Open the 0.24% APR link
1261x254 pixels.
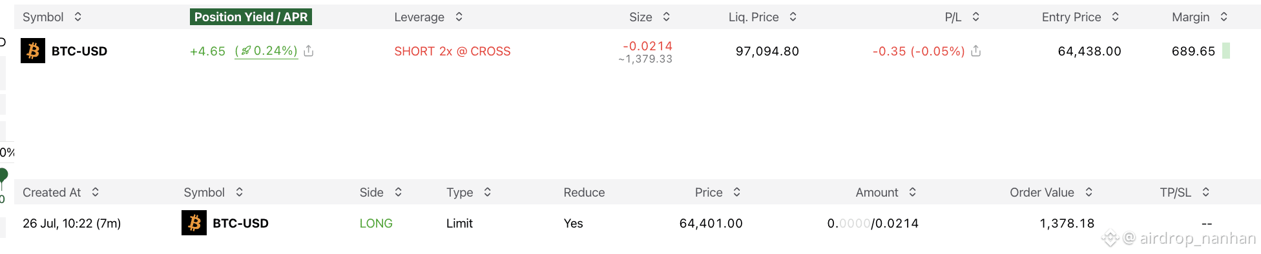[x=266, y=51]
